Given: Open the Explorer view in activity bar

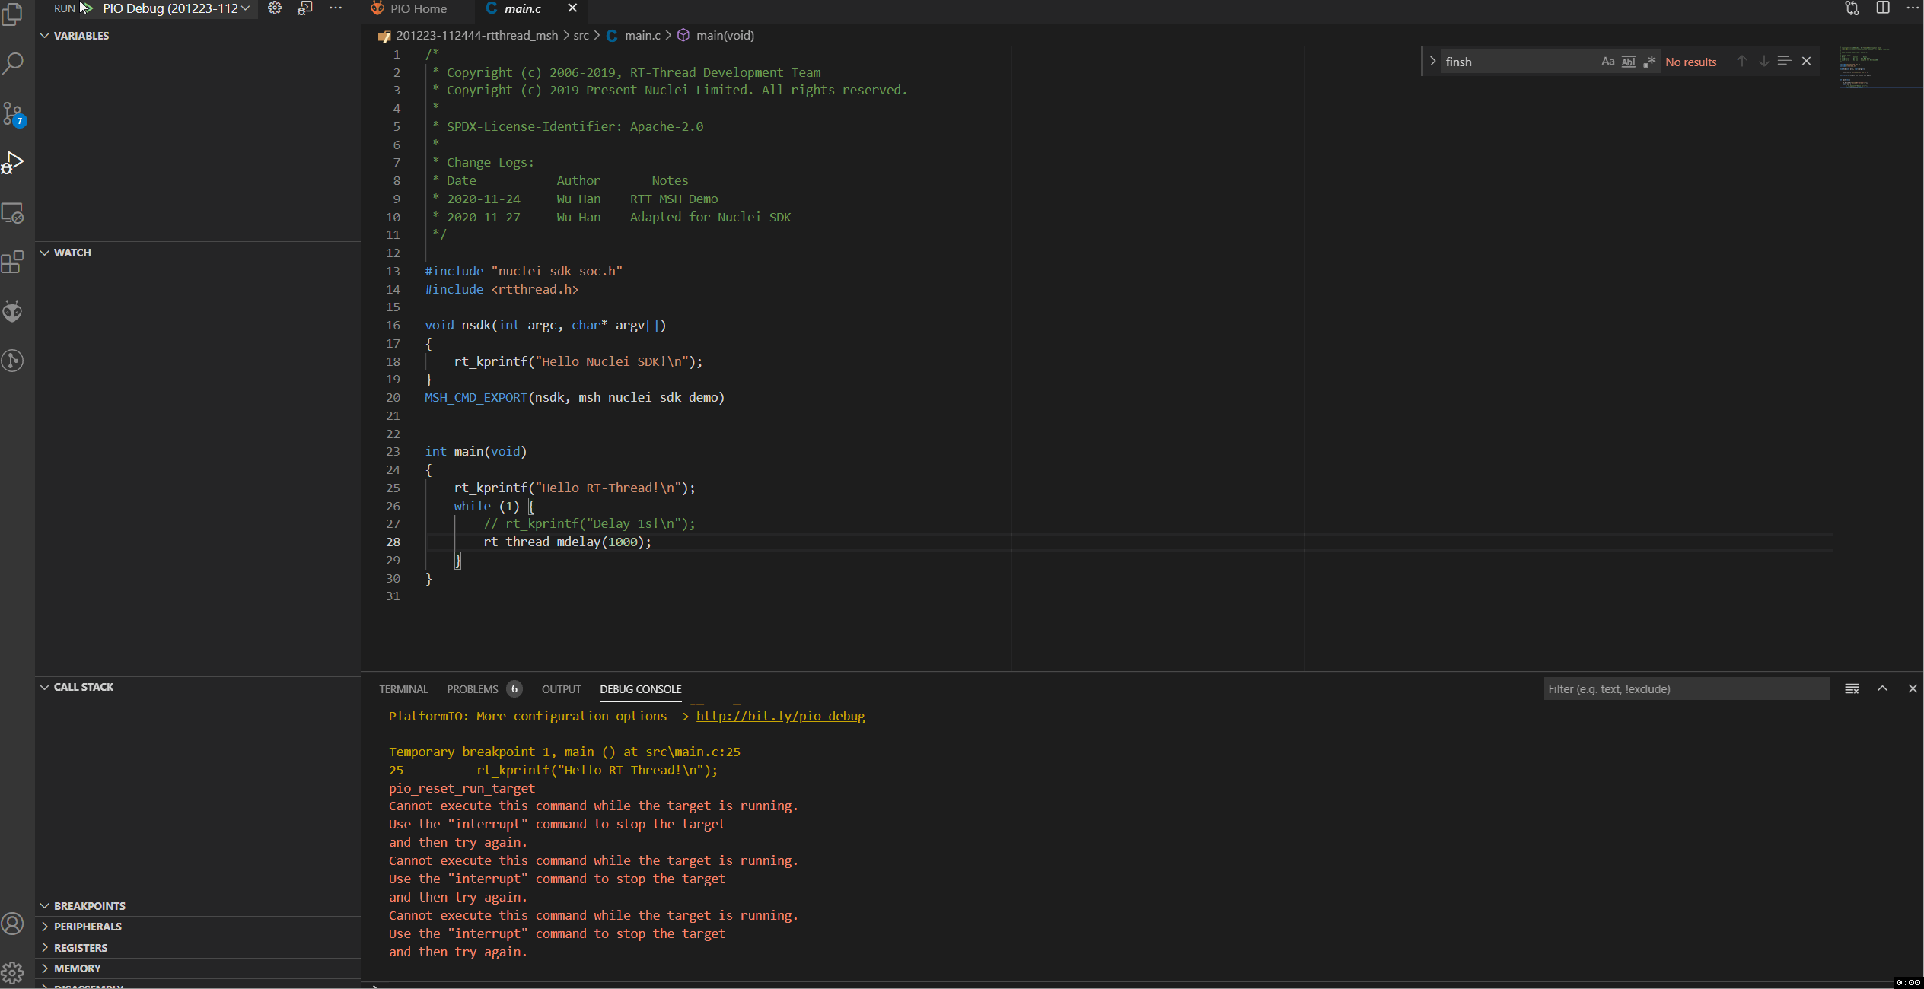Looking at the screenshot, I should click(13, 14).
